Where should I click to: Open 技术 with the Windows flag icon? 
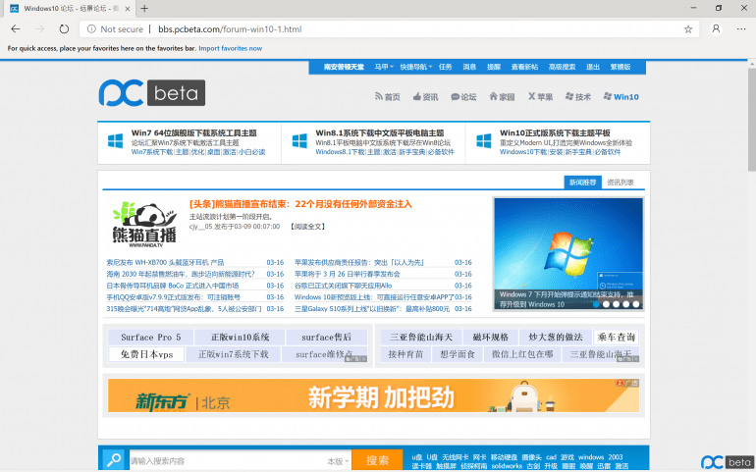click(x=578, y=97)
